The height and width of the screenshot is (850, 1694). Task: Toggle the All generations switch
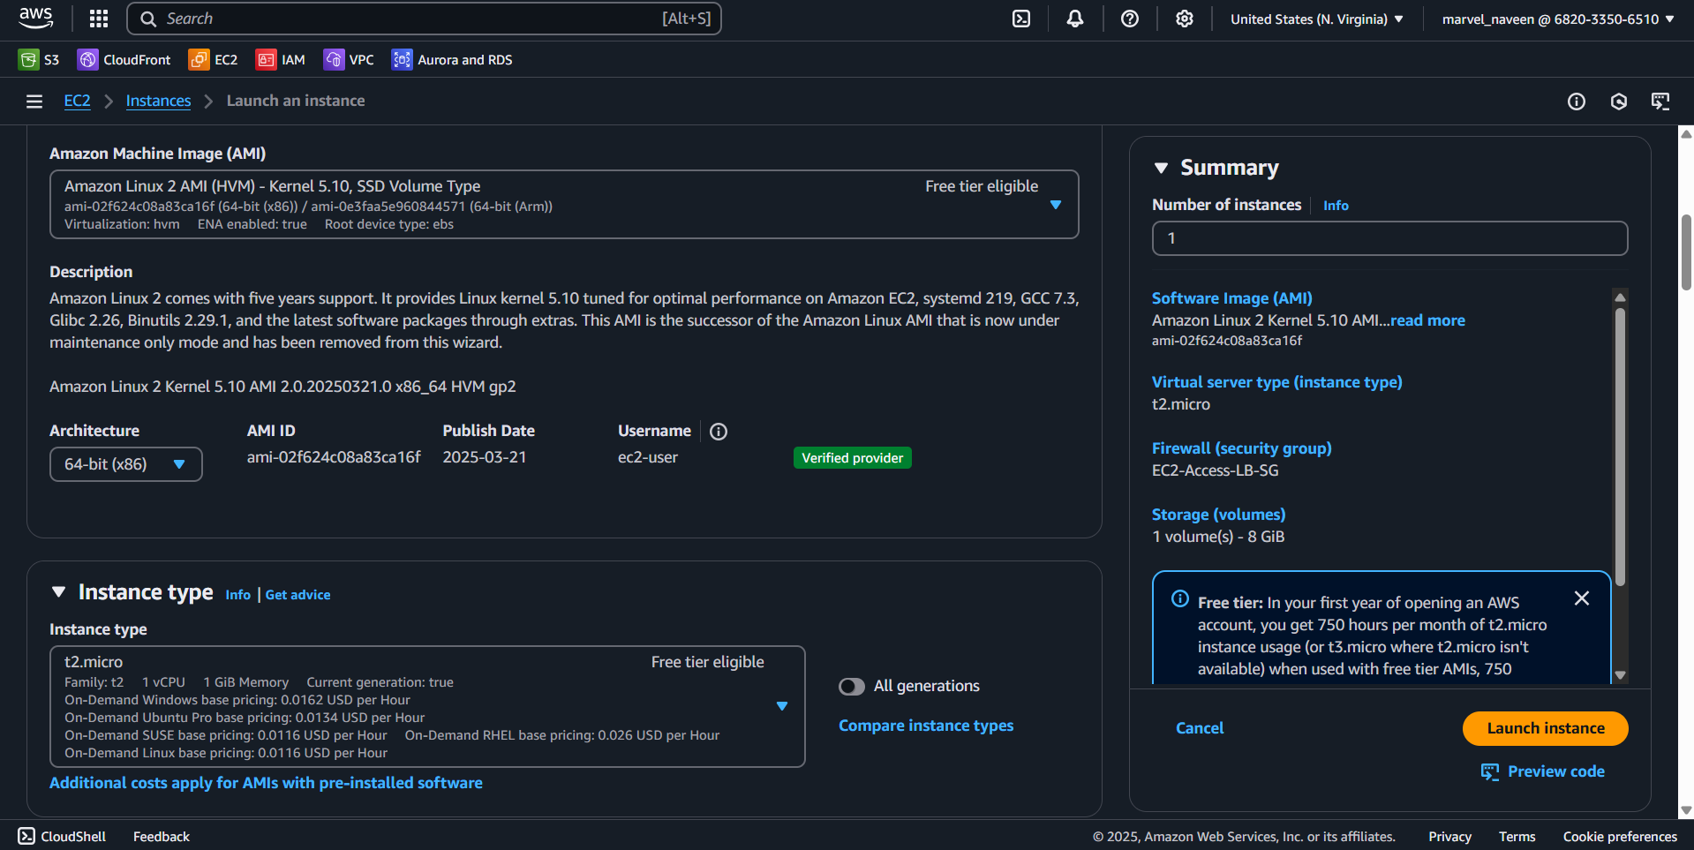(852, 687)
